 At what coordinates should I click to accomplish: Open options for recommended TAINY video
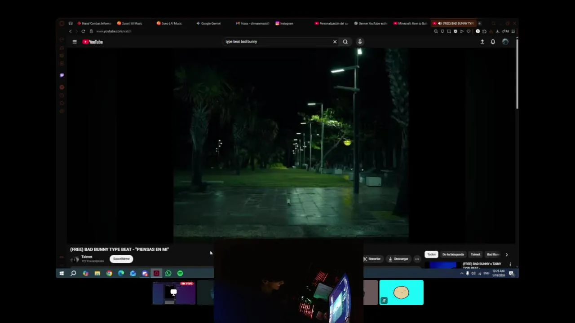[510, 264]
